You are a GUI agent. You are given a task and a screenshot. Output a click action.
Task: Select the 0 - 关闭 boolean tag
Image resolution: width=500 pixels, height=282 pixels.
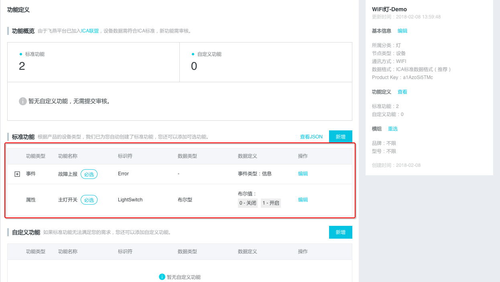point(248,203)
